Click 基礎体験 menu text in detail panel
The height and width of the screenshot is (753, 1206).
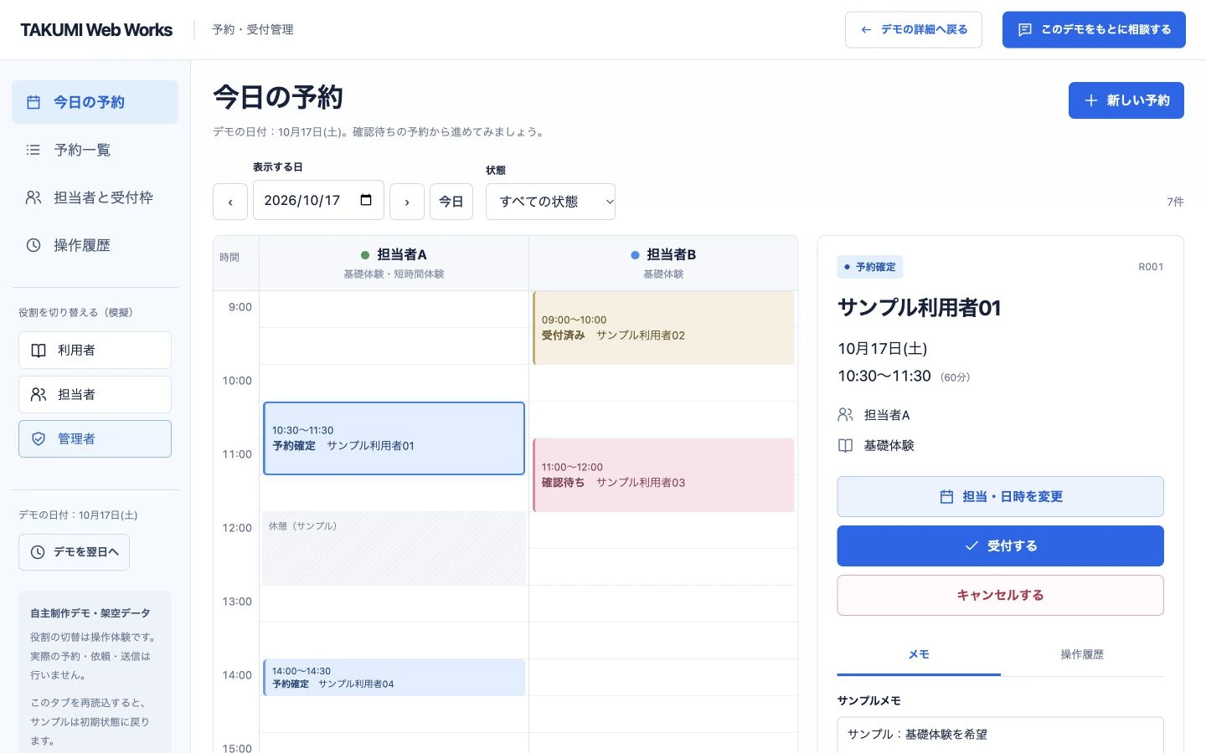click(889, 446)
